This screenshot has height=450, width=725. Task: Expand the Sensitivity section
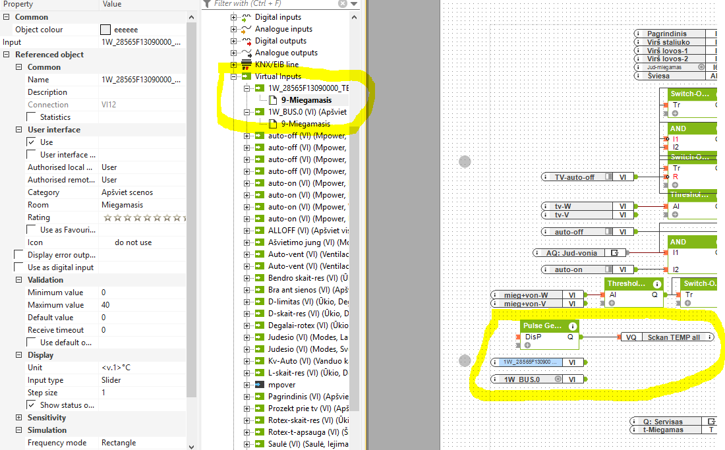point(18,418)
